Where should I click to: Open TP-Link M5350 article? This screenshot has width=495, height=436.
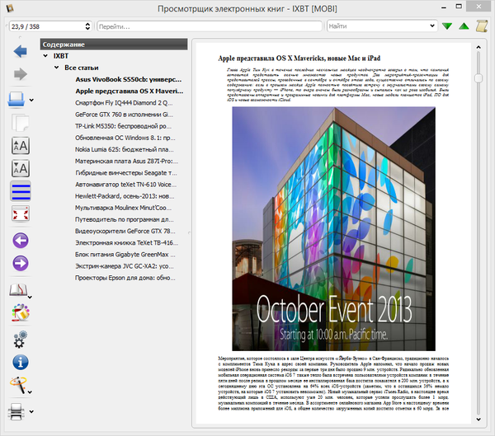pyautogui.click(x=124, y=126)
